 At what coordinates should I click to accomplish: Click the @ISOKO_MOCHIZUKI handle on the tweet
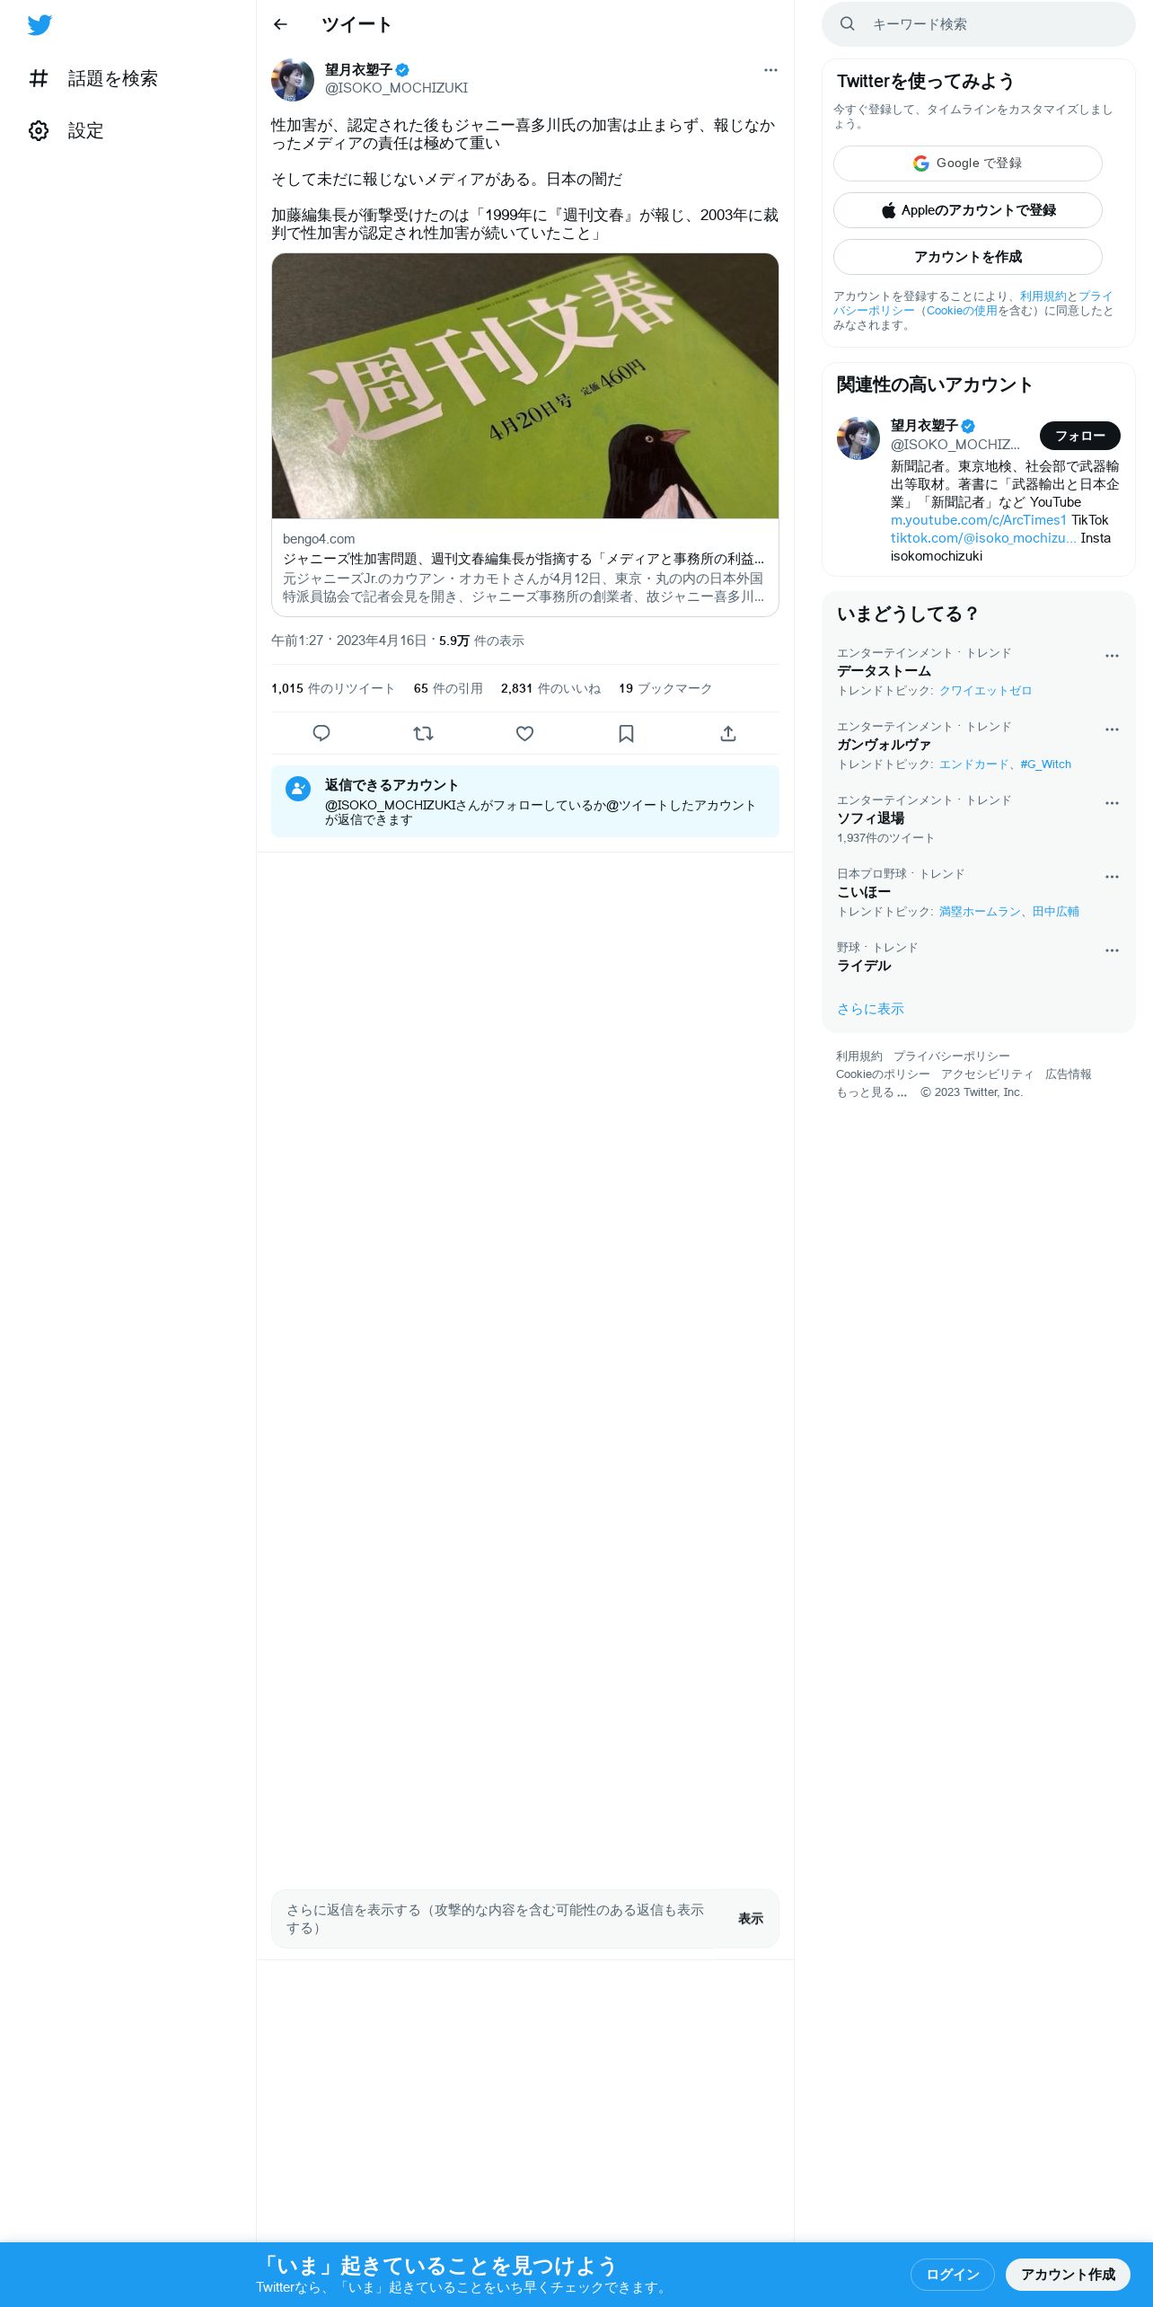[x=396, y=88]
